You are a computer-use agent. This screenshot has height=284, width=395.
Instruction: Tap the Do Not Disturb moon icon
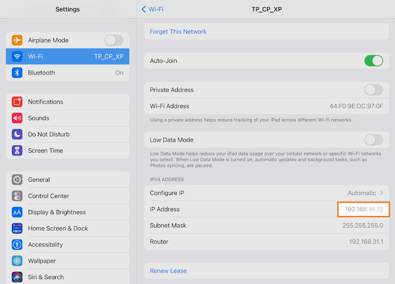(17, 134)
